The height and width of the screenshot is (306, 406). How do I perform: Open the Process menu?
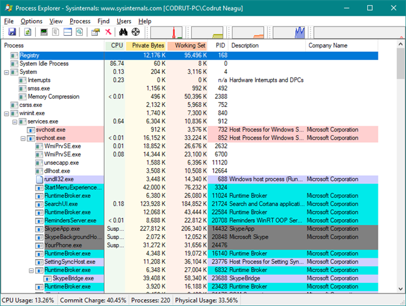[80, 21]
